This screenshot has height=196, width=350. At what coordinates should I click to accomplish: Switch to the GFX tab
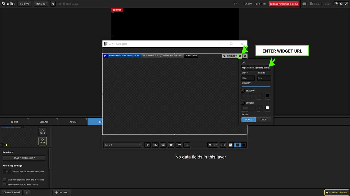point(95,122)
